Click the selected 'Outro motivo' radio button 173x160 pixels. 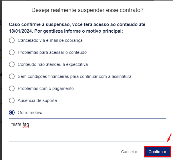pyautogui.click(x=12, y=112)
